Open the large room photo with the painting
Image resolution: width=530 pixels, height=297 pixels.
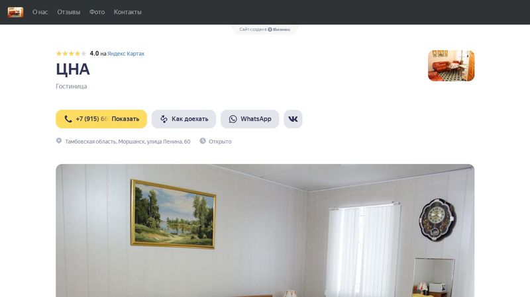click(x=265, y=230)
